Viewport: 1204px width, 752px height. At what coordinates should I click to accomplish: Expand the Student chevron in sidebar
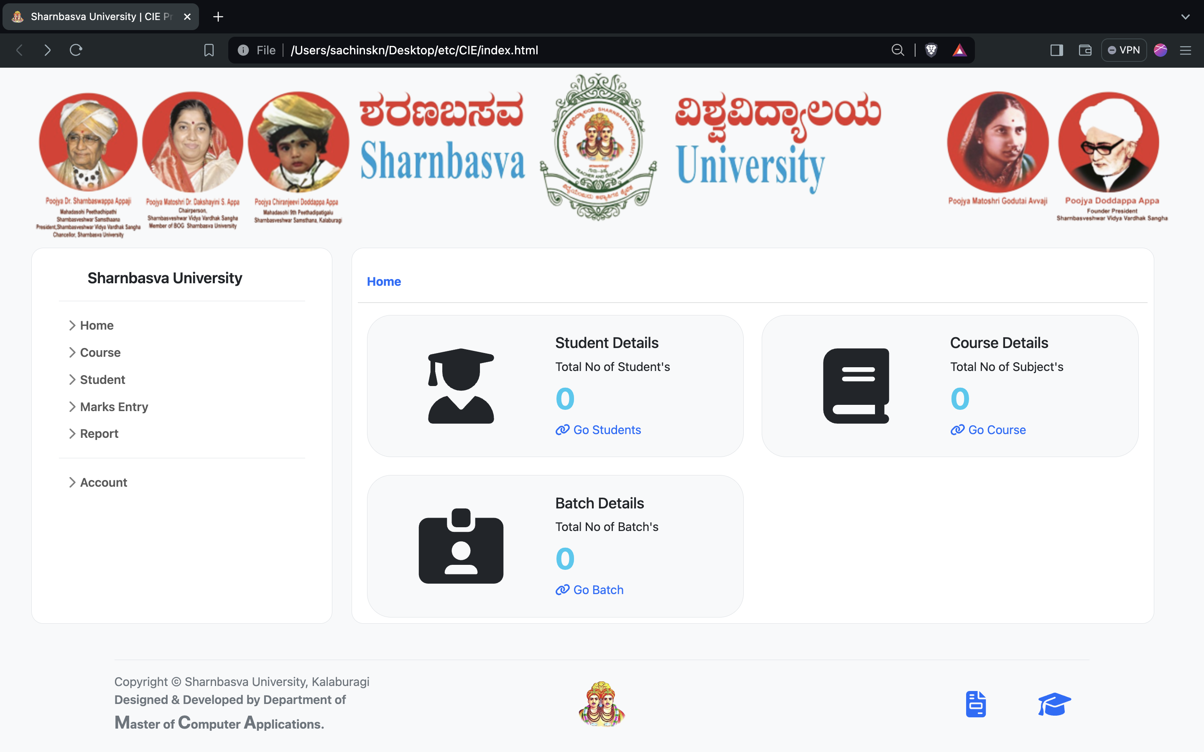[72, 380]
